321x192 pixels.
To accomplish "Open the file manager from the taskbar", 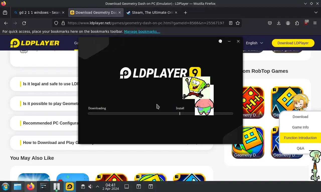I will point(18,186).
